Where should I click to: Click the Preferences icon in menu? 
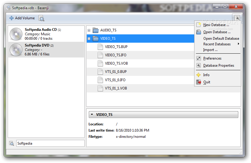tap(199, 58)
